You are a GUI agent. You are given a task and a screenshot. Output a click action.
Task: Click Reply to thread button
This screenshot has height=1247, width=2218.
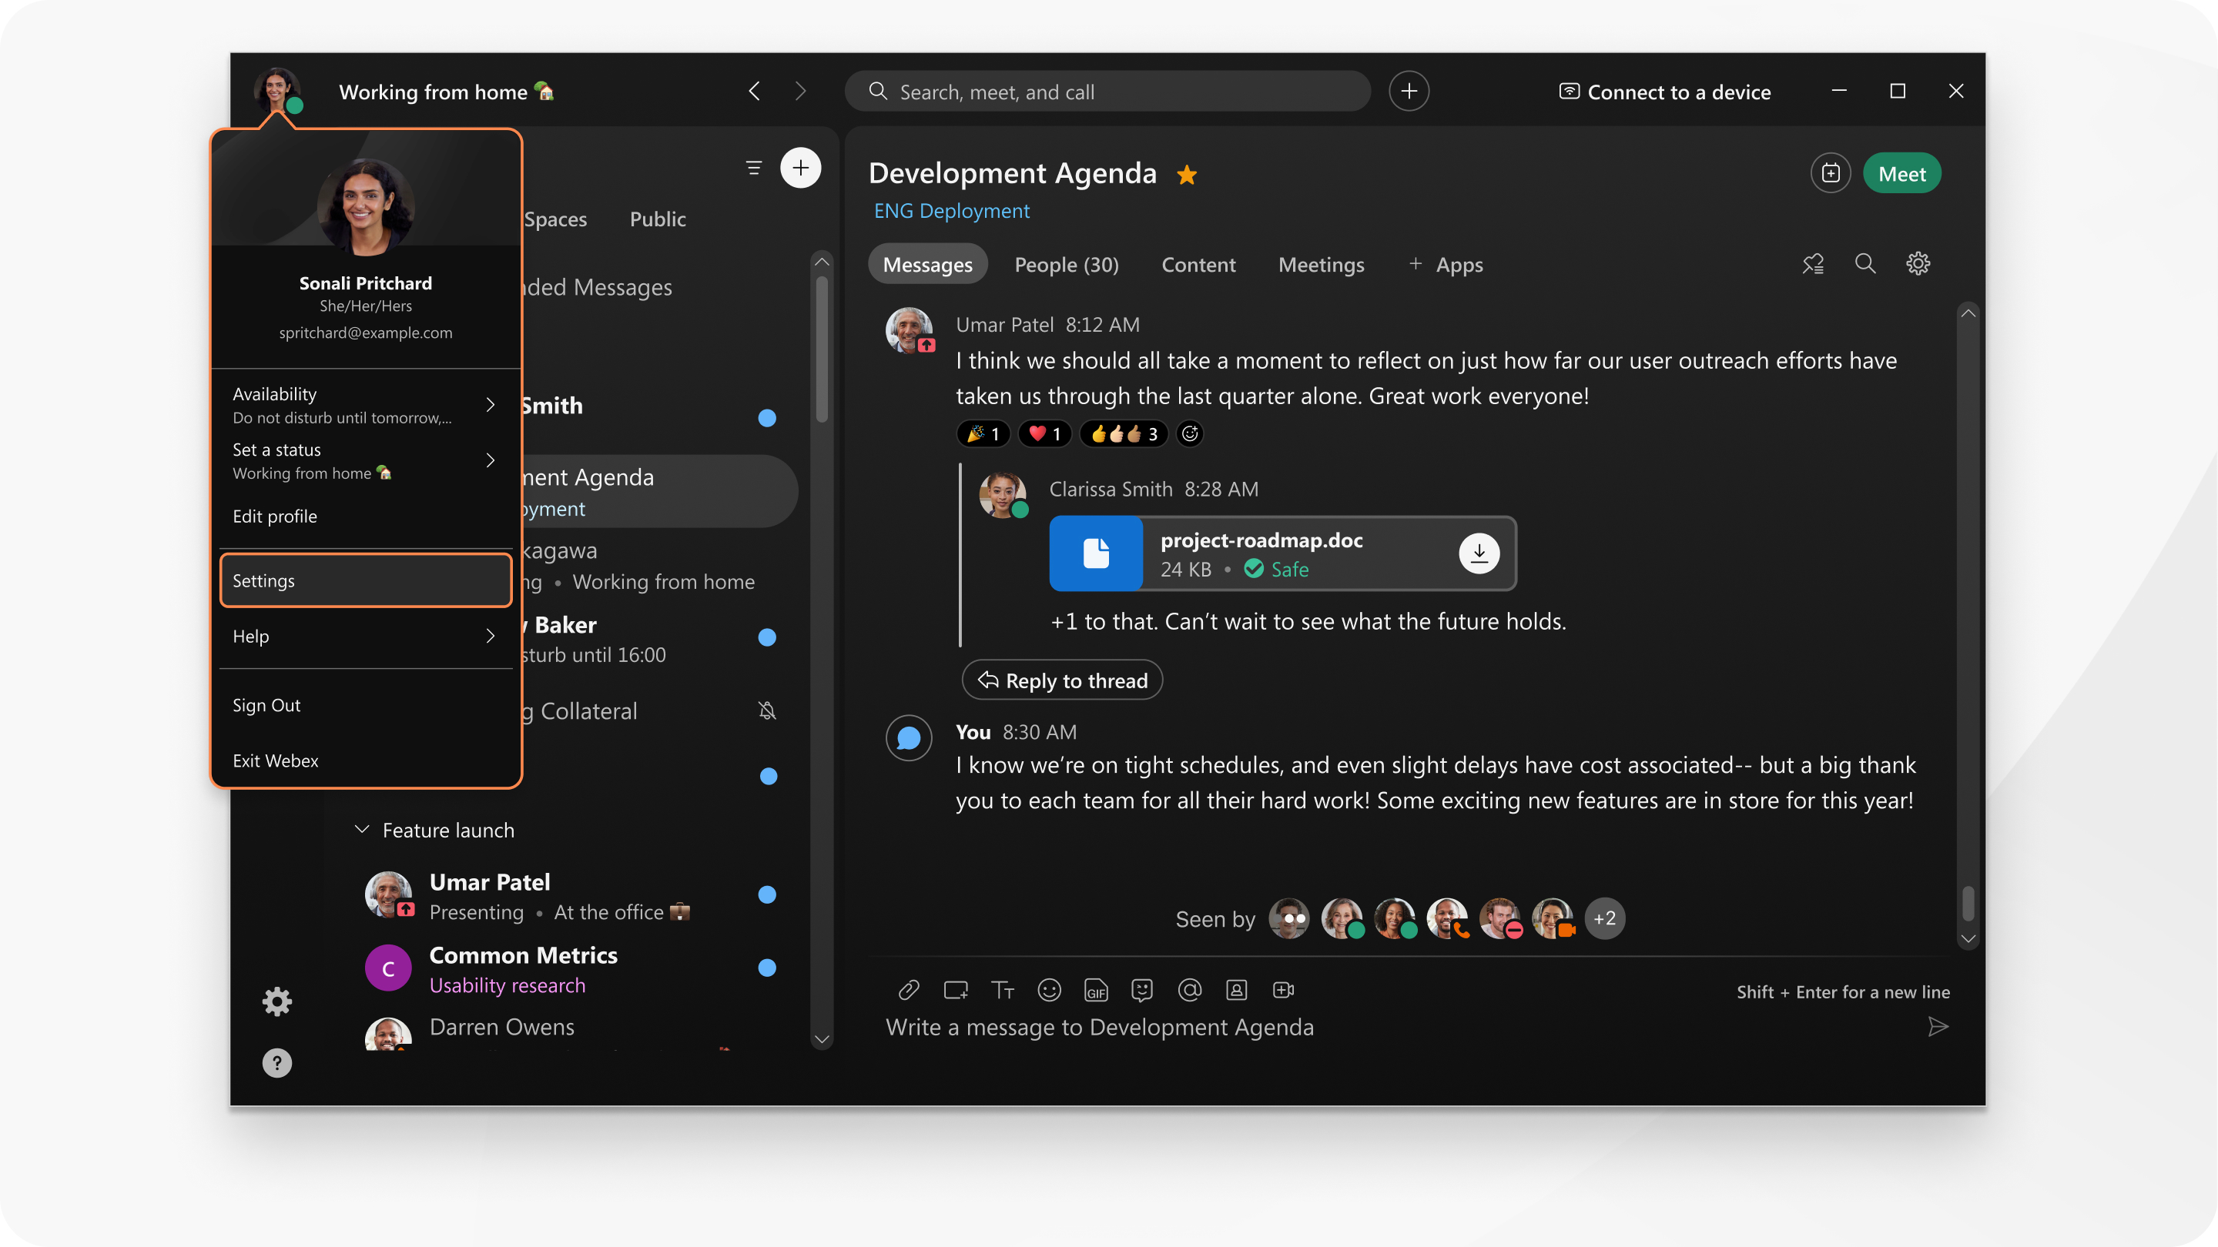click(1062, 679)
